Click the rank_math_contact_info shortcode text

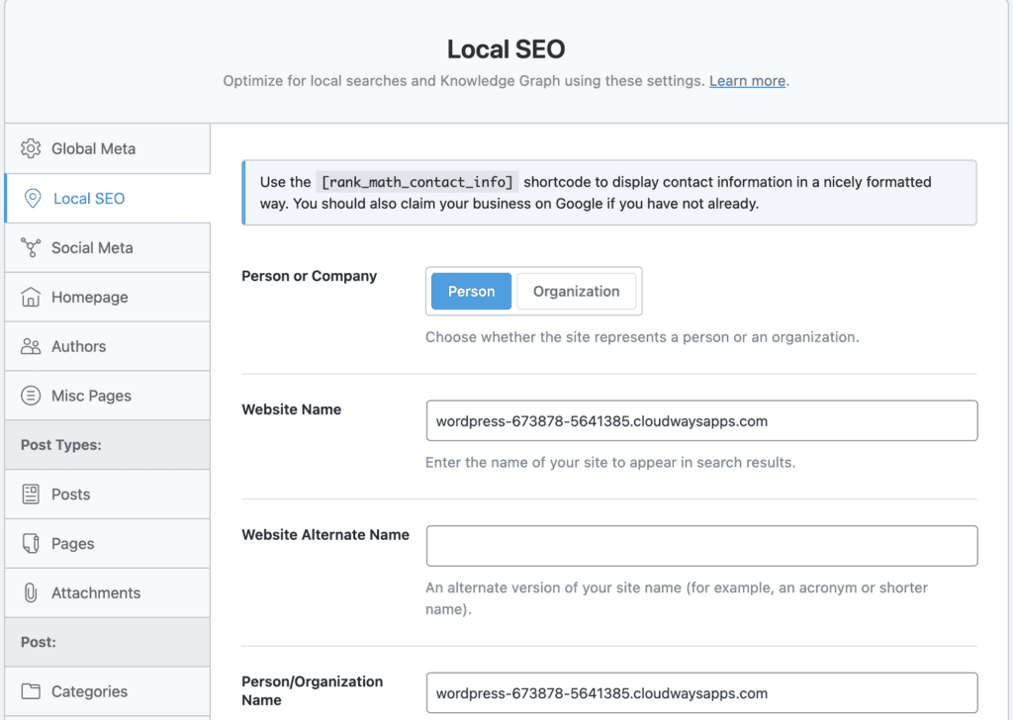(417, 182)
